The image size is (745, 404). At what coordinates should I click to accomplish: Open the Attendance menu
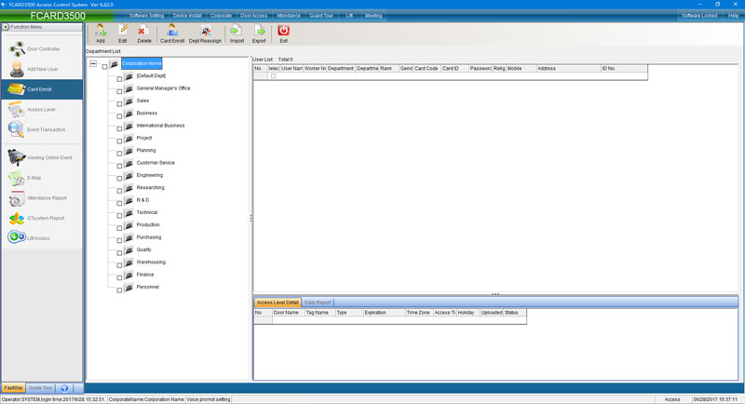[x=288, y=16]
